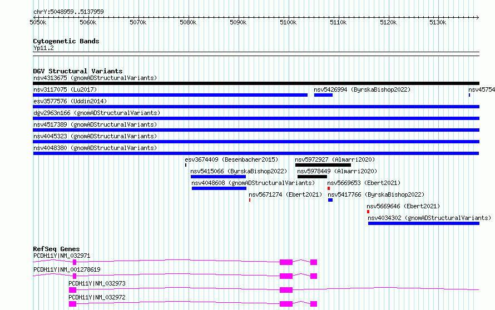Click the 5070k ruler tick label
Screen dimensions: 495x310
coord(138,22)
